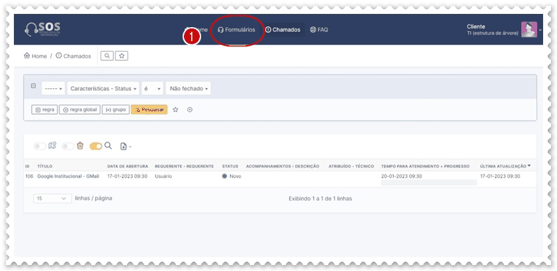Click the SOS headset logo
The height and width of the screenshot is (271, 557).
pyautogui.click(x=43, y=30)
